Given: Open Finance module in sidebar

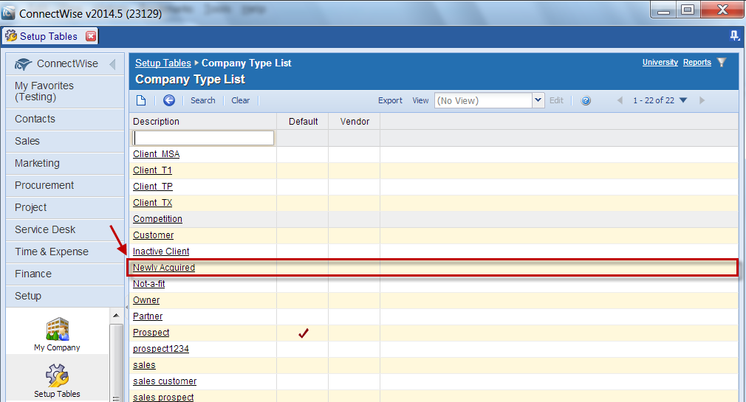Looking at the screenshot, I should [65, 274].
